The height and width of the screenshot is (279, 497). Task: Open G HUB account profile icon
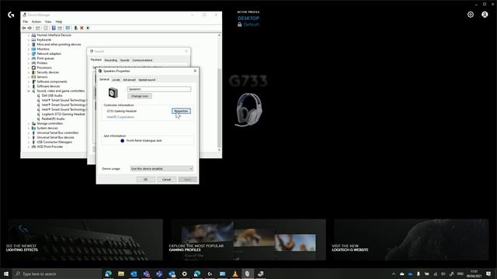coord(485,15)
